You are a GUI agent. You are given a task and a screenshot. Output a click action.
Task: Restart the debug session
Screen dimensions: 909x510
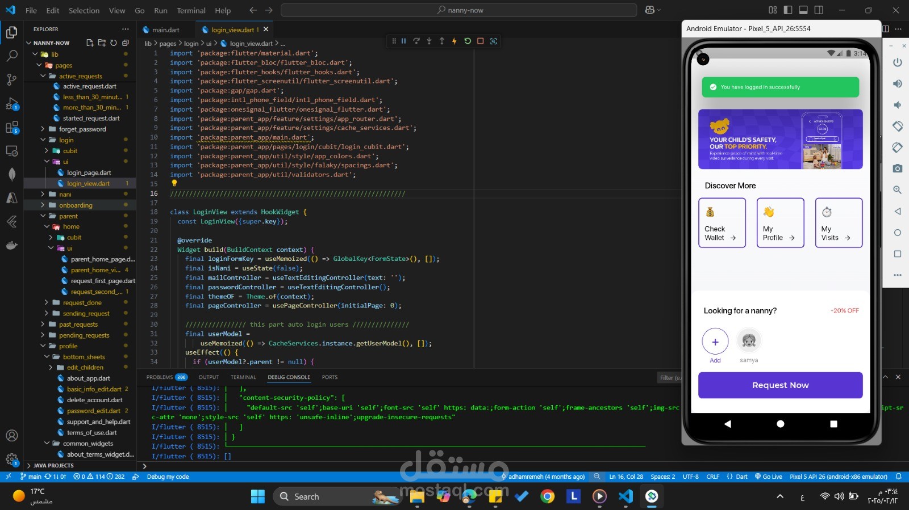pyautogui.click(x=468, y=41)
